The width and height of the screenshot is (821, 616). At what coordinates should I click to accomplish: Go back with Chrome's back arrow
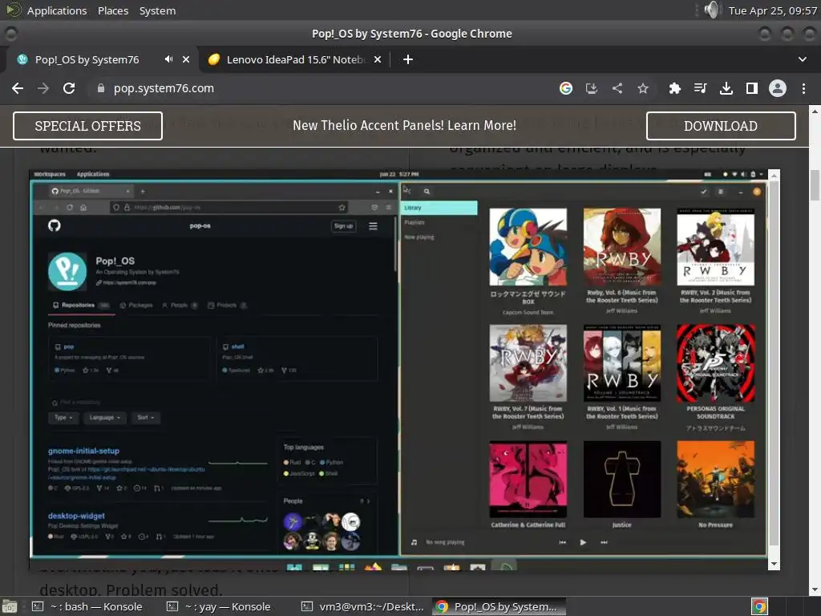pyautogui.click(x=18, y=88)
